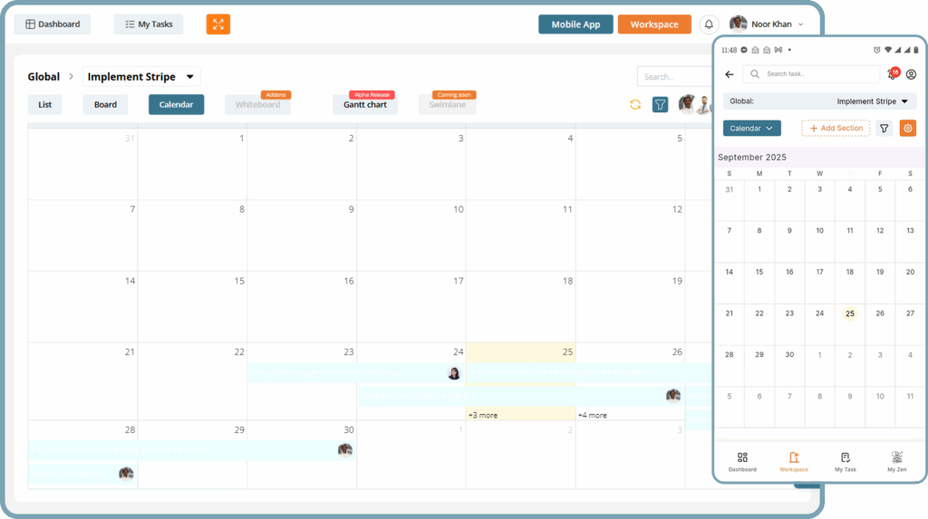Tap the mobile profile account icon

[x=911, y=74]
